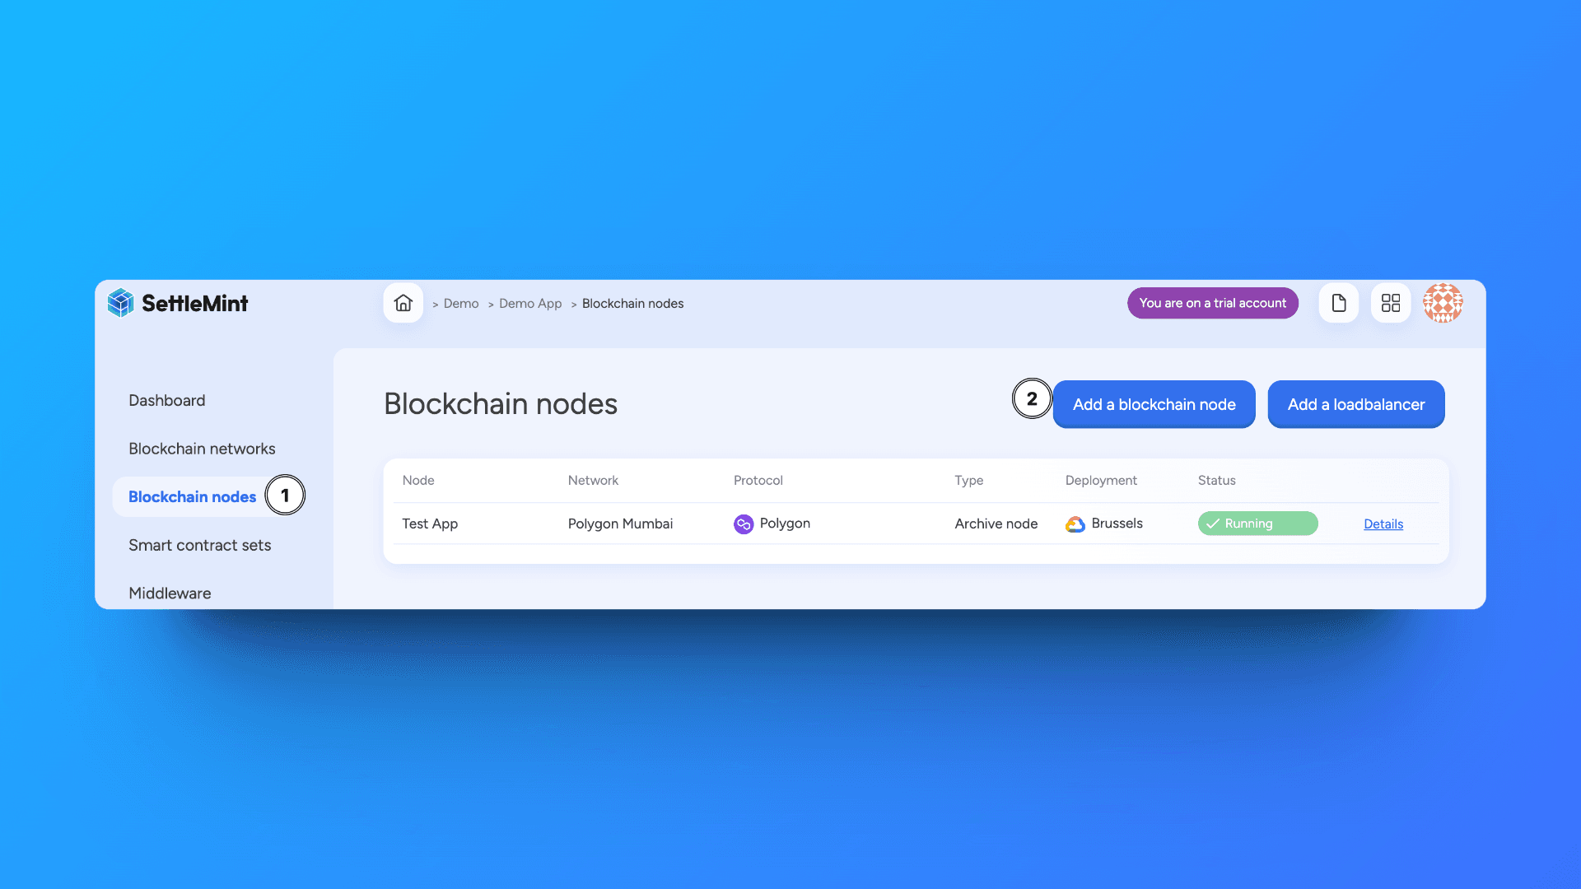Click the SettleMint logo icon
This screenshot has width=1581, height=889.
pos(119,303)
